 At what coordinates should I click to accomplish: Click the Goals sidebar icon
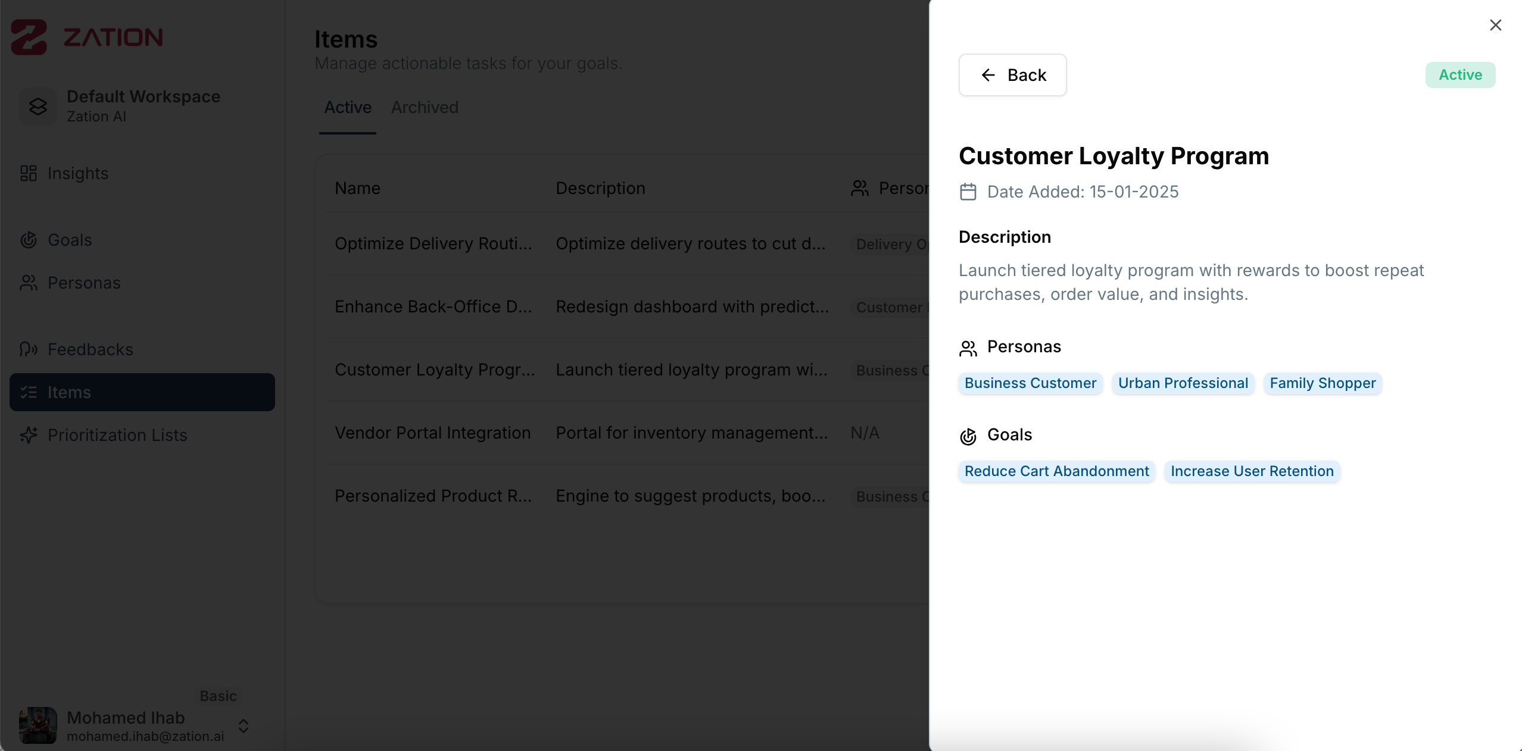[29, 240]
